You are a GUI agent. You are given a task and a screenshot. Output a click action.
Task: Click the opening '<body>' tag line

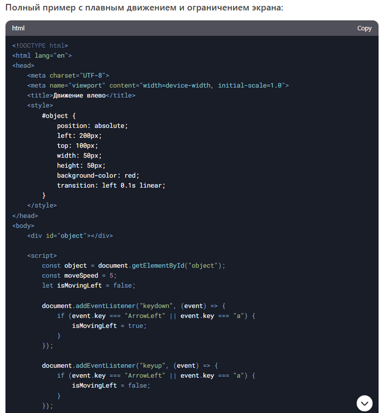[x=23, y=226]
